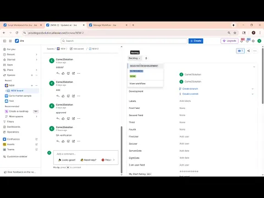
Task: Click the Upgrade button
Action: (229, 41)
